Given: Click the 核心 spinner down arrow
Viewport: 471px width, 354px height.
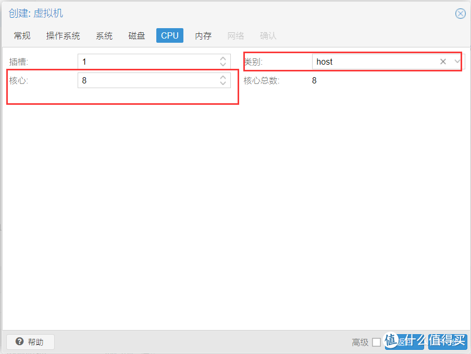Looking at the screenshot, I should 224,83.
